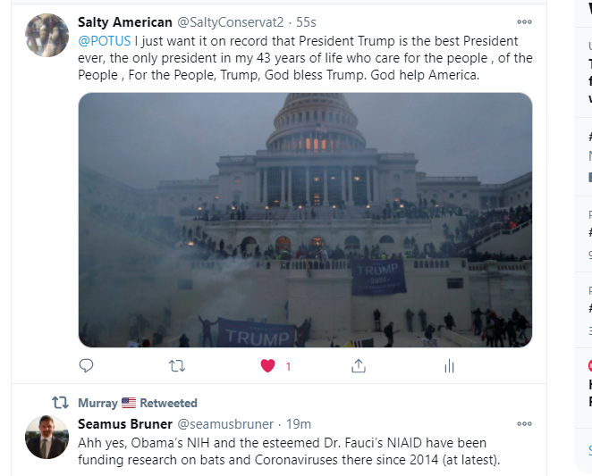Click the retweet icon beside Murray
The width and height of the screenshot is (592, 476).
coord(60,403)
